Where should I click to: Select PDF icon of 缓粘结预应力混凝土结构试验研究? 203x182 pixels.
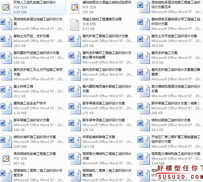point(75,8)
